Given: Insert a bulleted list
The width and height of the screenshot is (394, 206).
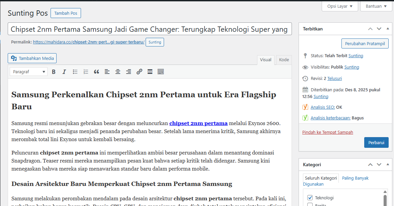Looking at the screenshot, I should 75,72.
